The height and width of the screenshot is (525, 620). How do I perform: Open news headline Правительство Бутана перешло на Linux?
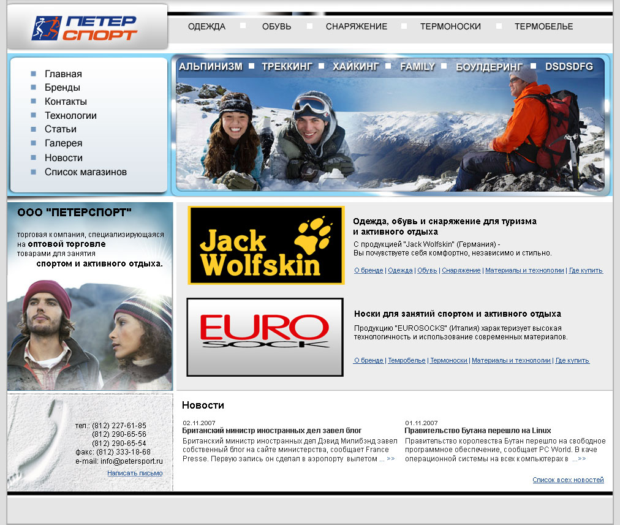(x=478, y=431)
